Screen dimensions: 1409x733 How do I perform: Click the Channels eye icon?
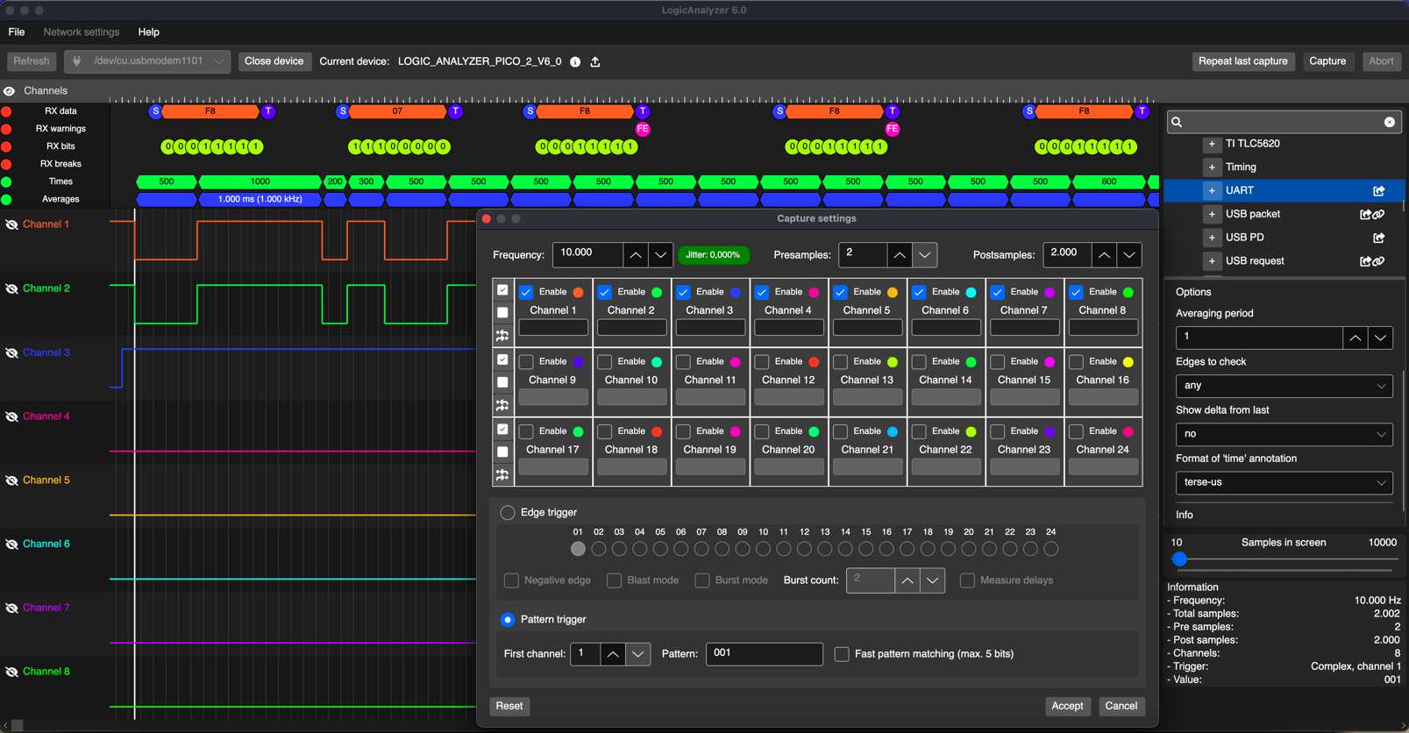pos(10,91)
